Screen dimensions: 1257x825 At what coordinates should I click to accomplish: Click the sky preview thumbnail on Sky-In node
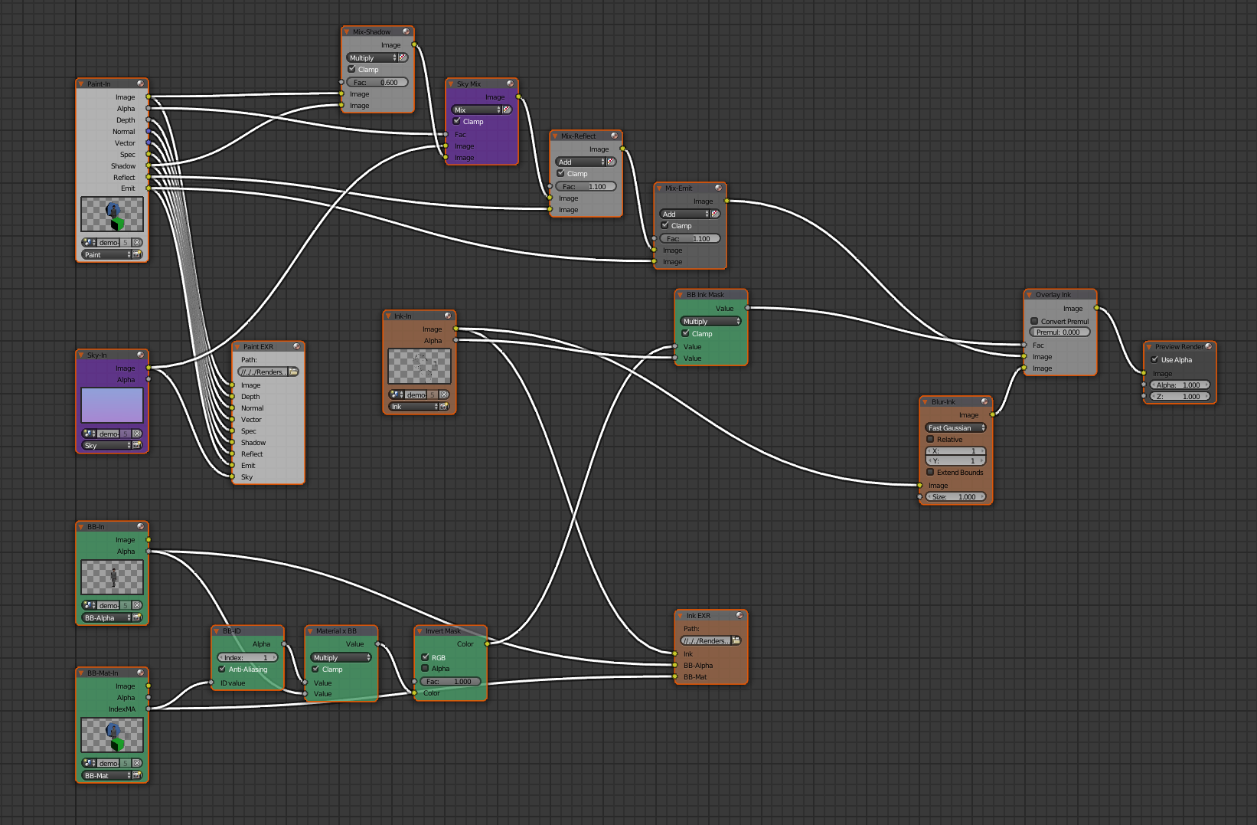(112, 405)
